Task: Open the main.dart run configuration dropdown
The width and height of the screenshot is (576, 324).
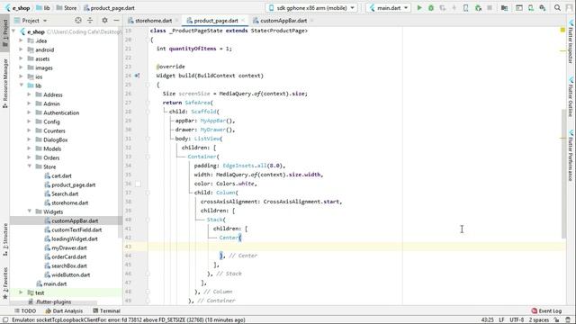Action: 389,8
